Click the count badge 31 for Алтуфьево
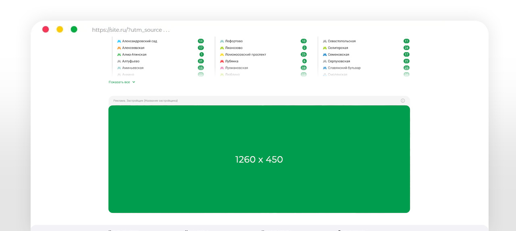 (x=201, y=61)
